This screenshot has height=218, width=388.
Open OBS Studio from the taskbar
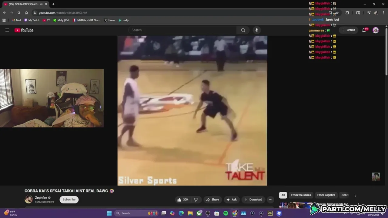point(208,213)
